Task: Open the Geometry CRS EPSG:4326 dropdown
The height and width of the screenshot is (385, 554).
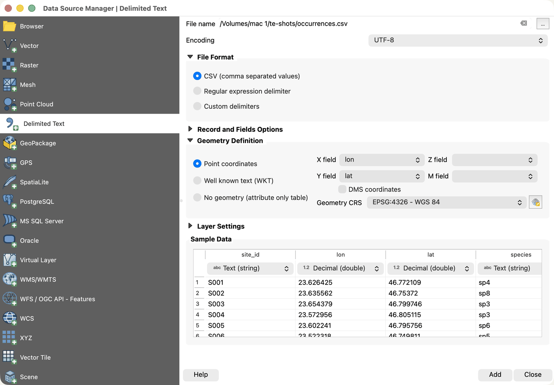Action: (447, 202)
